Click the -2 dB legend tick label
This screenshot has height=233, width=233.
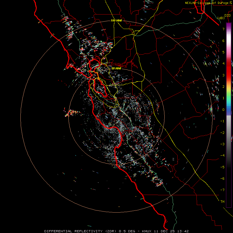(222, 133)
